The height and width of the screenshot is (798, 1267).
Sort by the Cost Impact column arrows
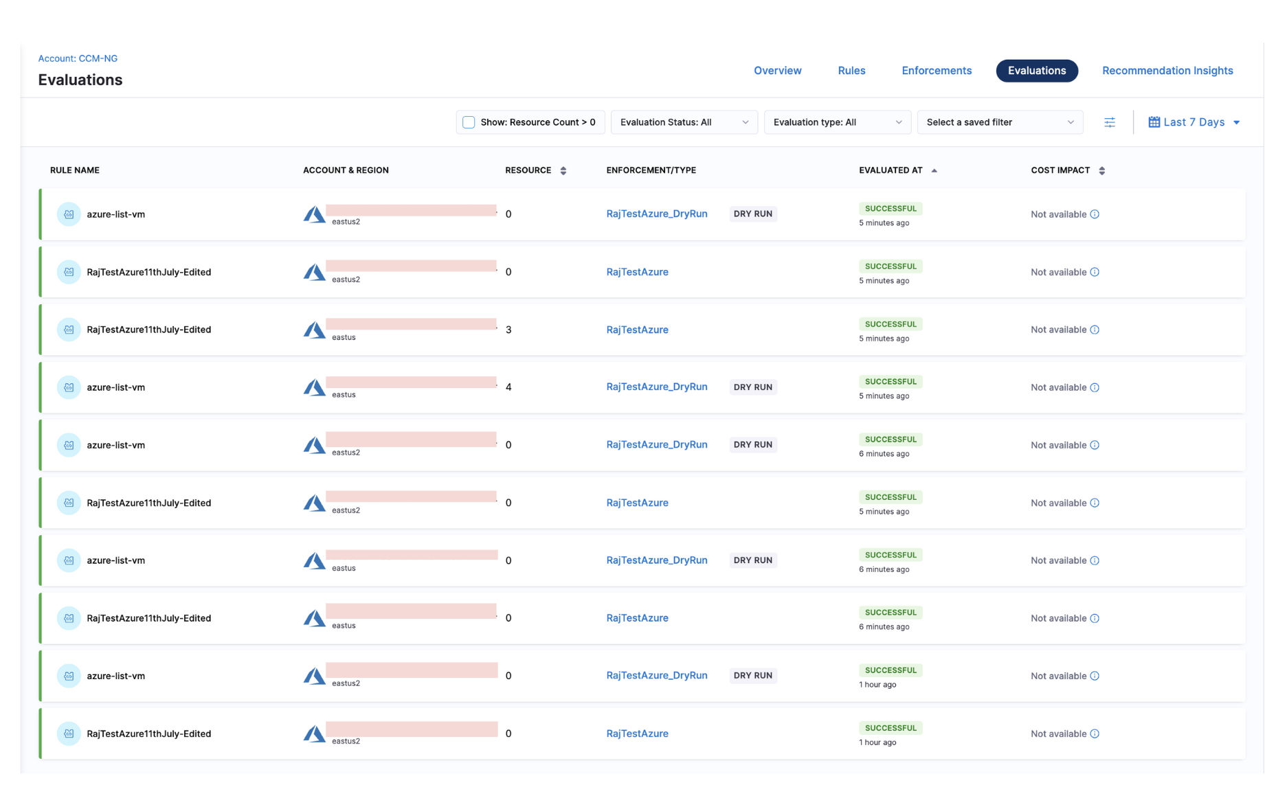1101,171
